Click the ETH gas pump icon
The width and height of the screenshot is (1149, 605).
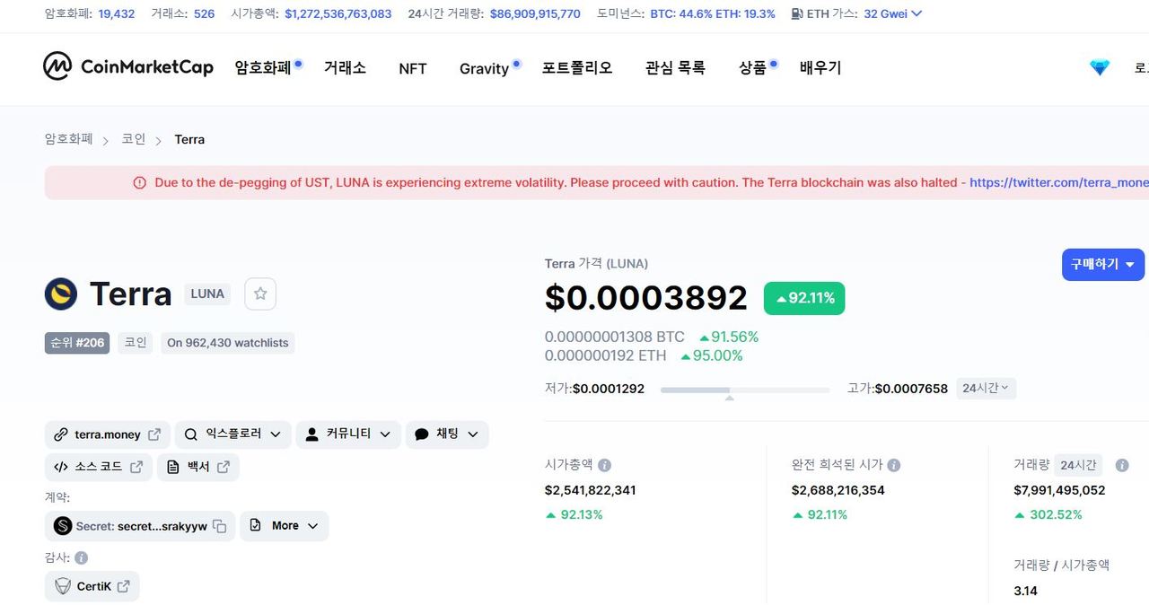797,13
